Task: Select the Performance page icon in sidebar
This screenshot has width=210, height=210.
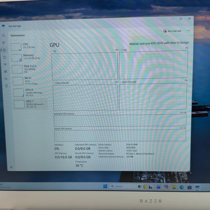Action: point(5,50)
